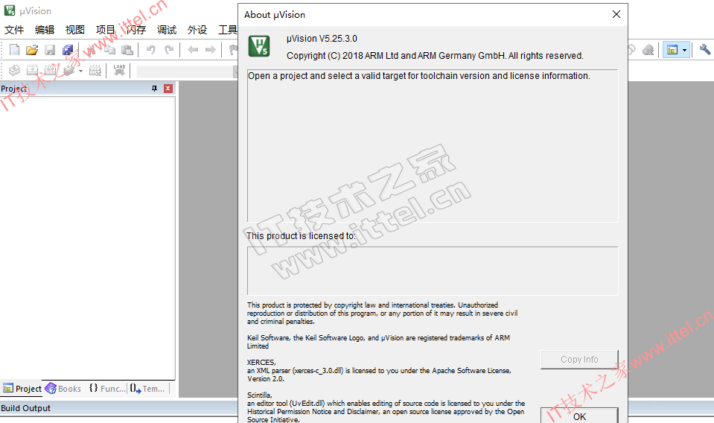Open the 文件 (File) menu
Viewport: 714px width, 423px height.
point(14,30)
